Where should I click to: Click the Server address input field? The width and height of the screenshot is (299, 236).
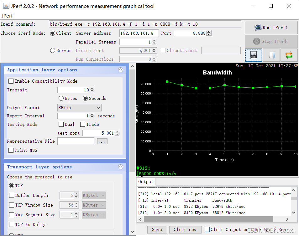pyautogui.click(x=139, y=33)
